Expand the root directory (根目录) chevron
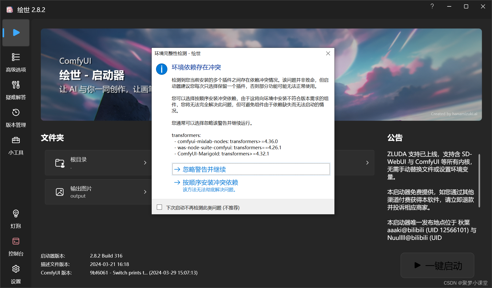Screen dimensions: 492x288 pos(145,163)
